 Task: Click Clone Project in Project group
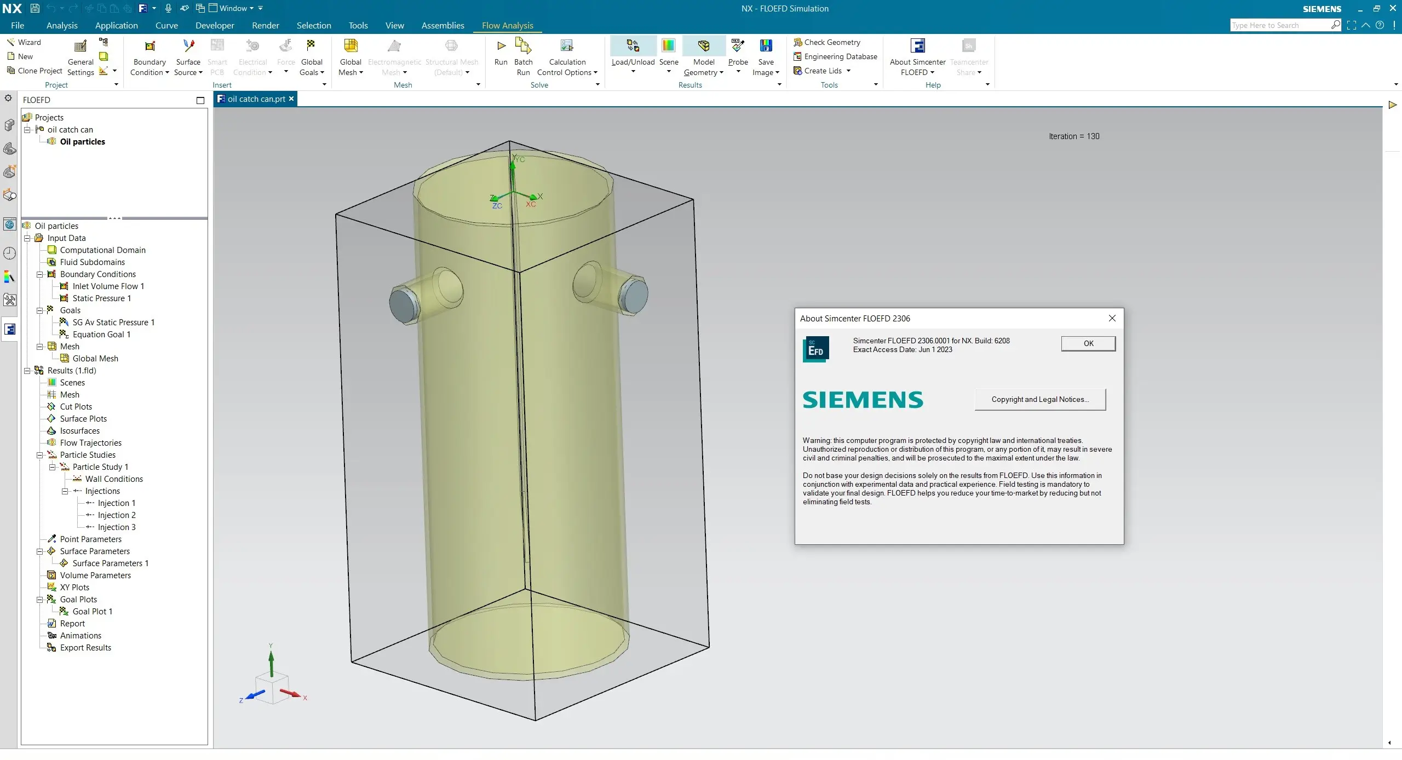35,71
